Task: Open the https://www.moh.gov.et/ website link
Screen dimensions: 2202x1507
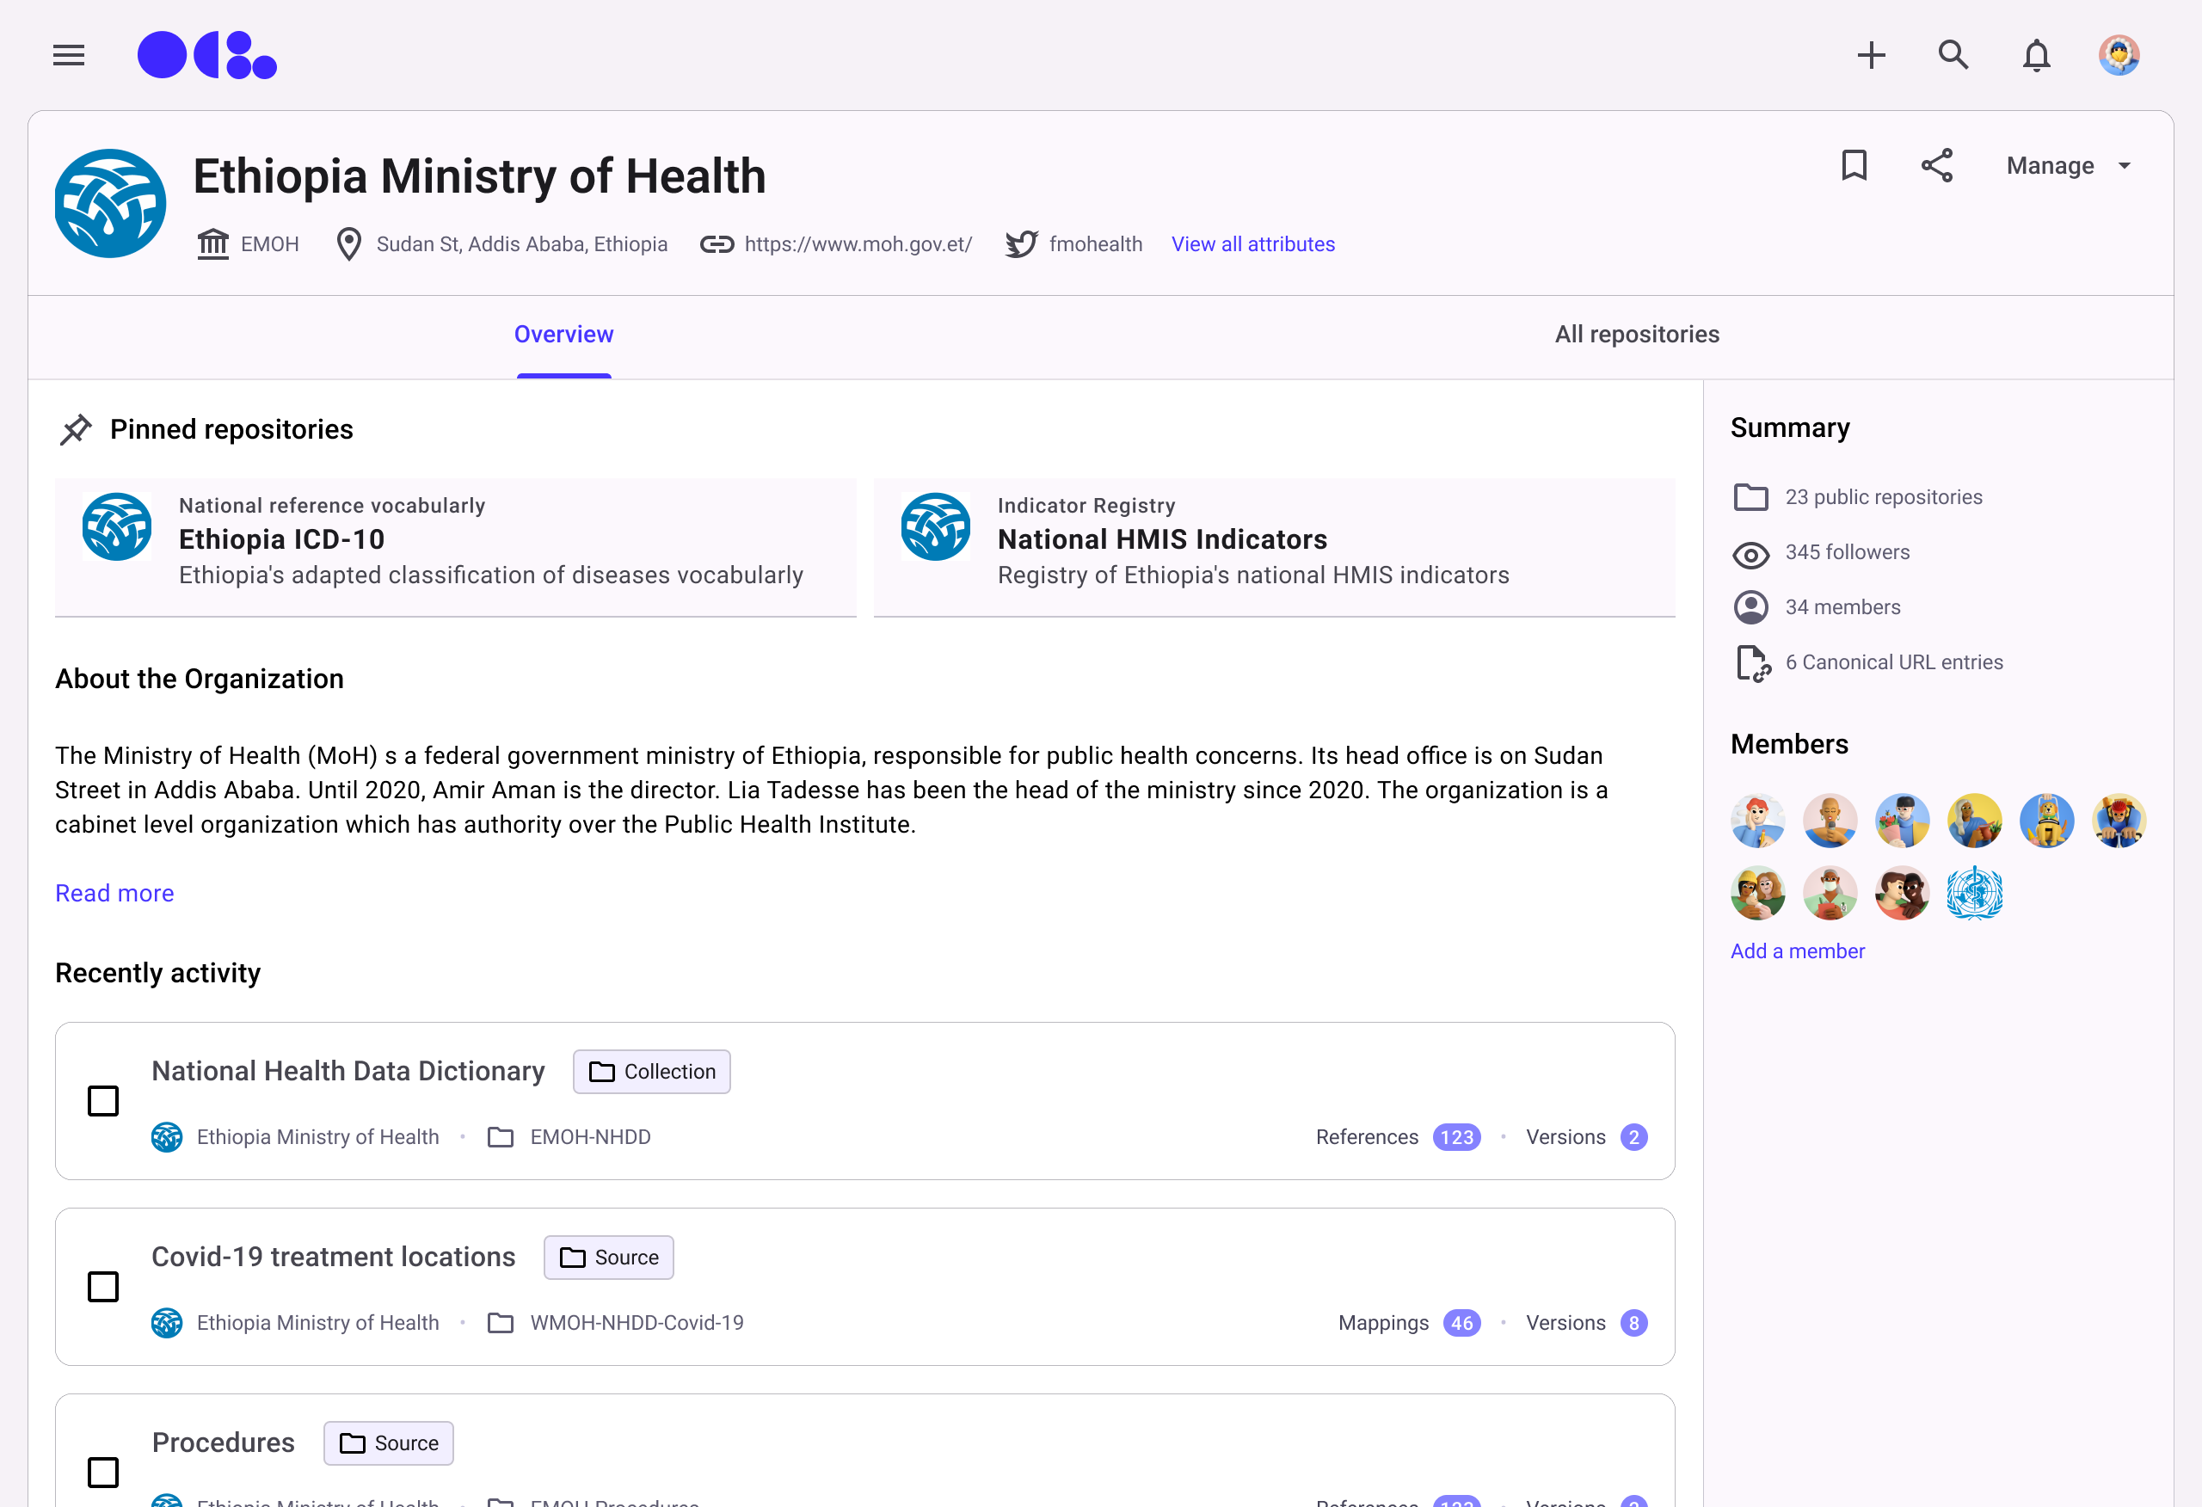Action: click(x=858, y=244)
